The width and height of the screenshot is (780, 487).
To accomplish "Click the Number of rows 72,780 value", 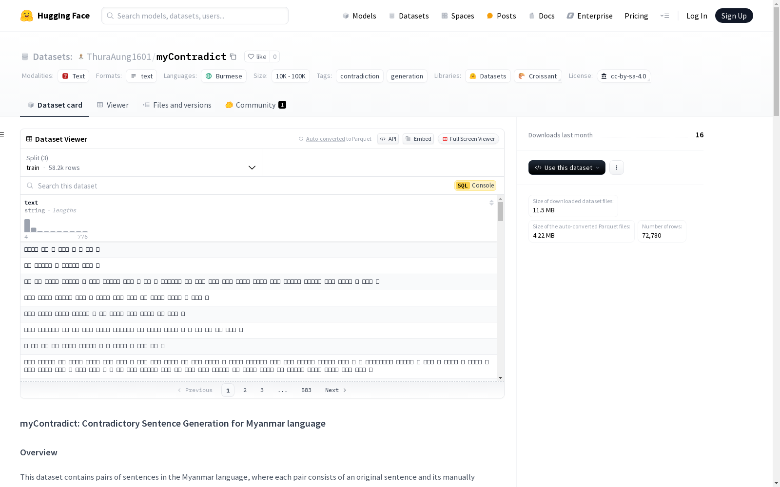I will tap(652, 236).
